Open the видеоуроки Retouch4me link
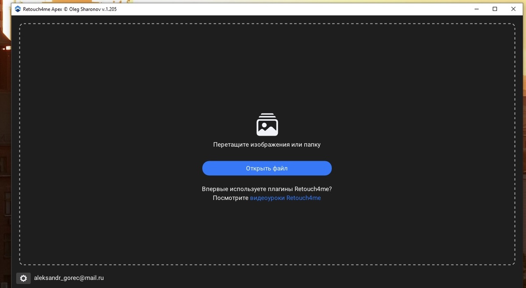The image size is (526, 288). (x=285, y=198)
